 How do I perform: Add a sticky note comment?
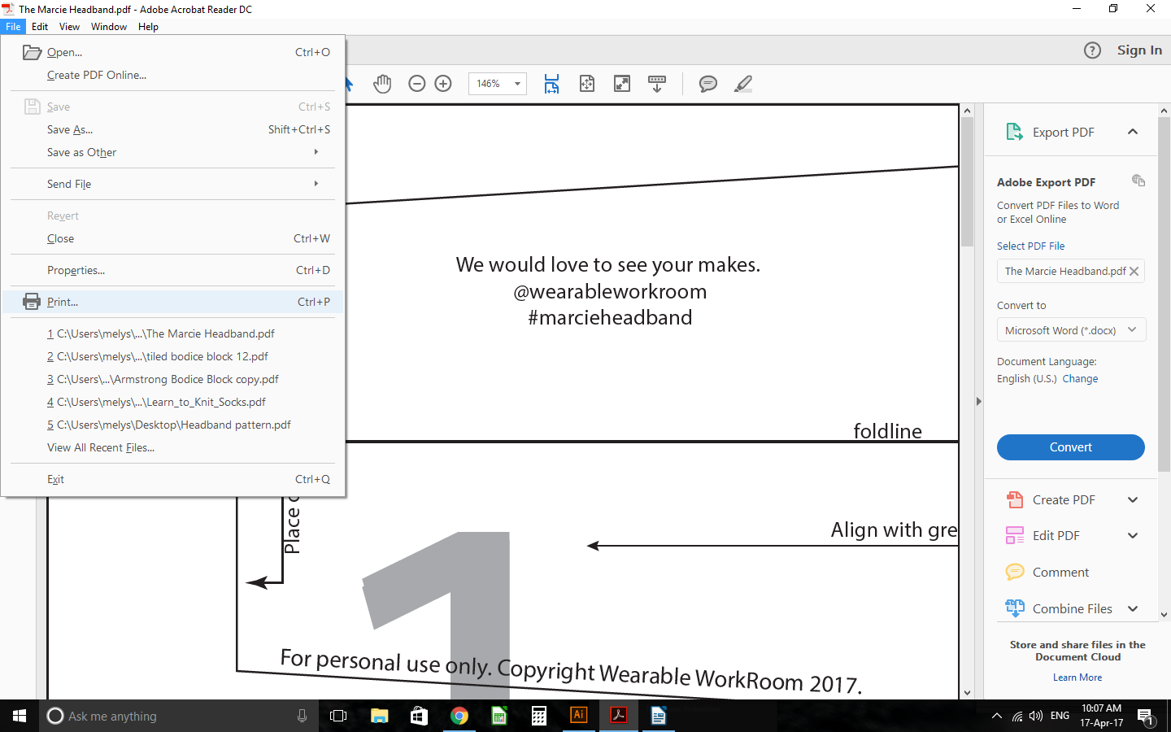coord(708,84)
